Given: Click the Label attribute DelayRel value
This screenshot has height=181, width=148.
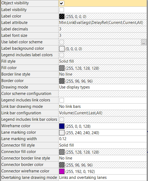Looking at the screenshot, I should [103, 23].
